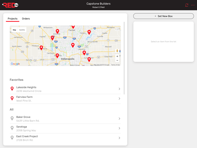
Task: Select the Lakeside Heights project name
Action: click(x=26, y=87)
